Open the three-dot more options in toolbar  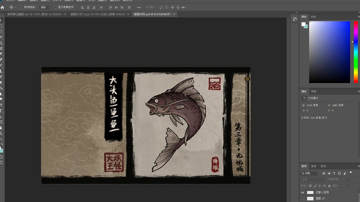pyautogui.click(x=139, y=7)
